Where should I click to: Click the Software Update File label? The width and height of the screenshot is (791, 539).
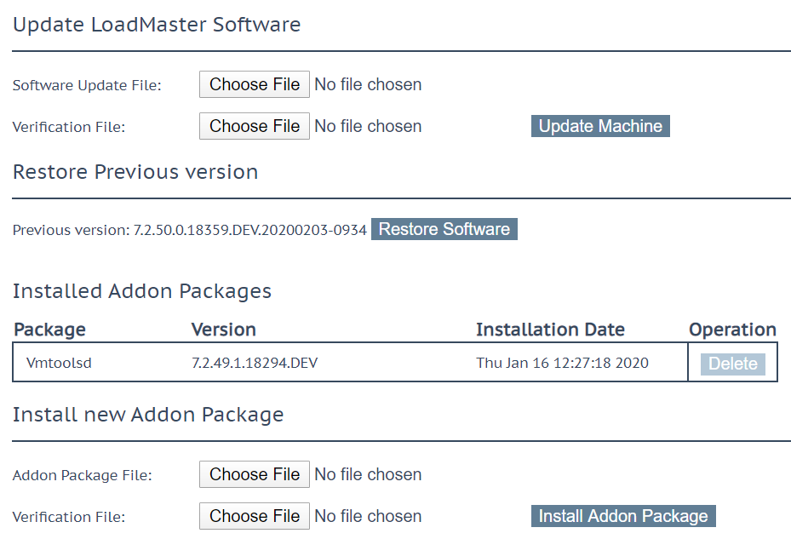point(87,85)
